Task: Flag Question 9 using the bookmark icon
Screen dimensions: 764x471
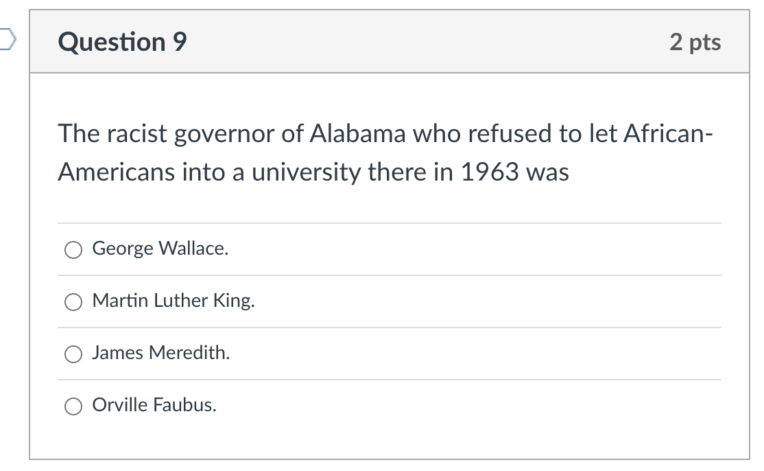Action: (x=8, y=39)
